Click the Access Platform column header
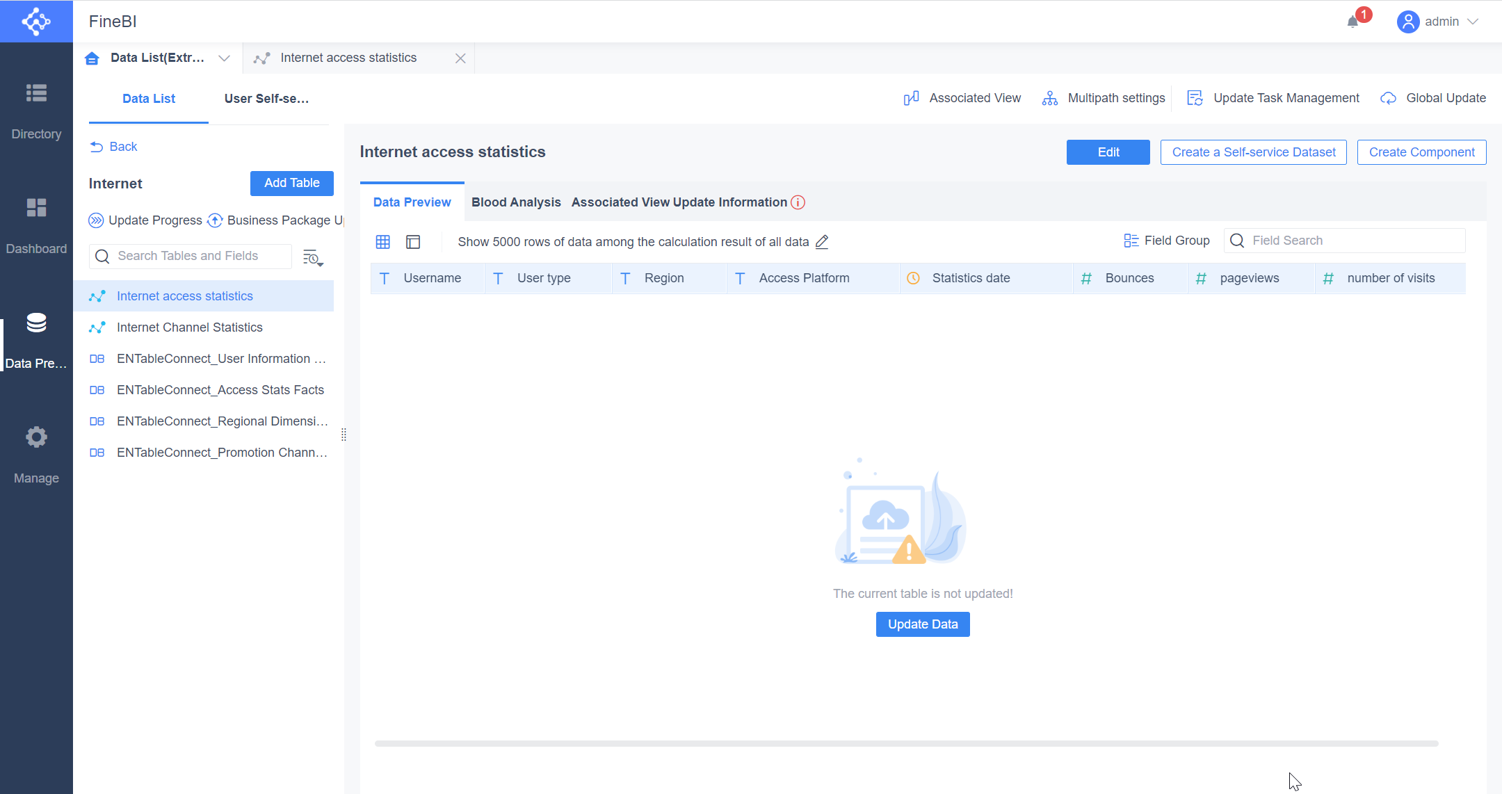The width and height of the screenshot is (1502, 794). click(814, 278)
